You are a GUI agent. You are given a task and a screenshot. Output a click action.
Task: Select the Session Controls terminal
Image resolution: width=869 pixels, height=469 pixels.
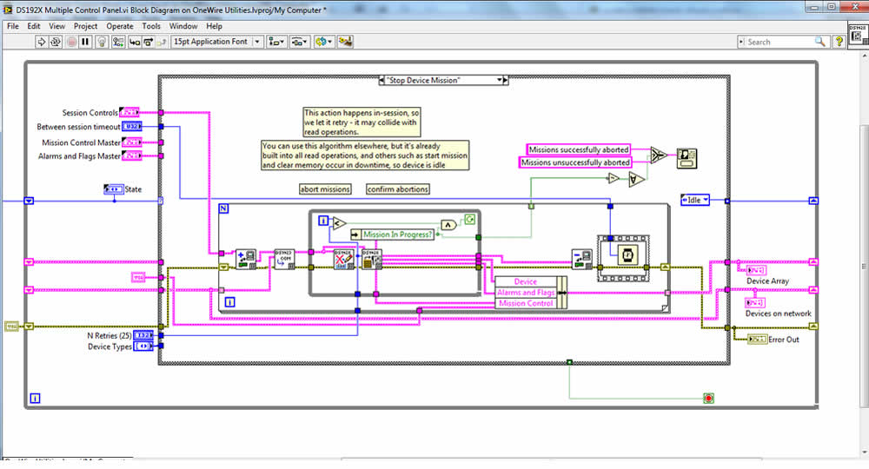point(129,112)
